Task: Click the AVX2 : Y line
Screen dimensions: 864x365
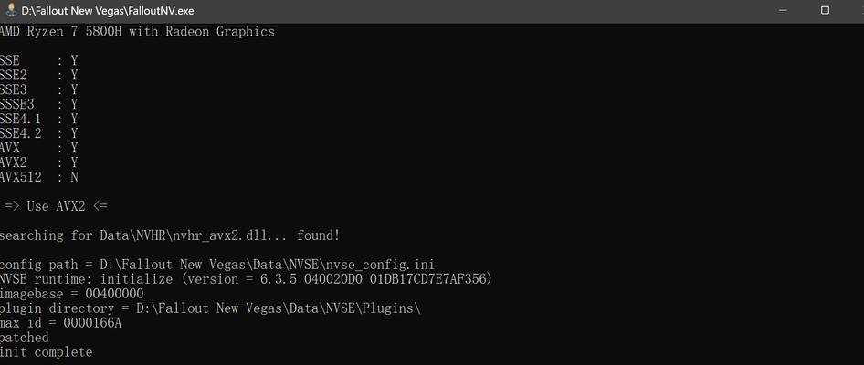Action: (38, 163)
